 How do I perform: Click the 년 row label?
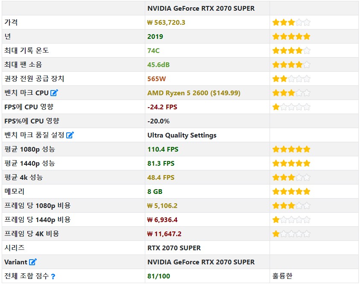[8, 36]
